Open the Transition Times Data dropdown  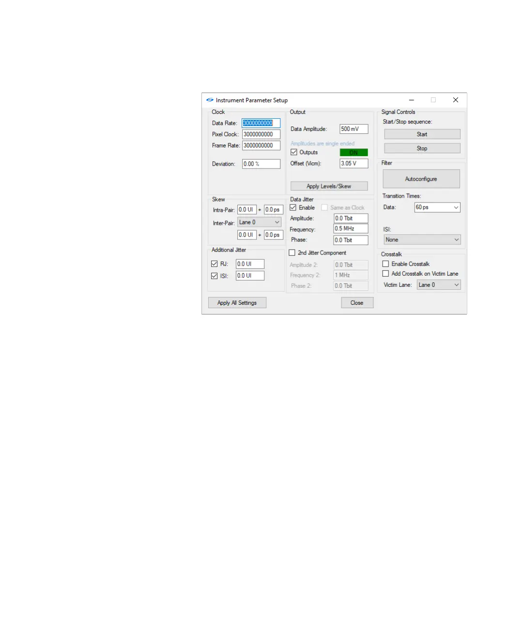tap(437, 207)
